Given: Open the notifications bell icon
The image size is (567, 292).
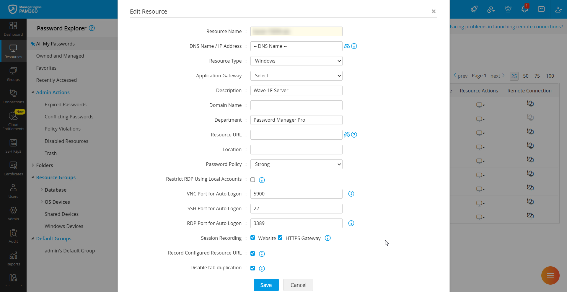Looking at the screenshot, I should click(x=524, y=9).
